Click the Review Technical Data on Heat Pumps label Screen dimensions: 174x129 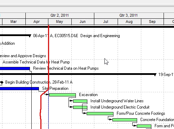[66, 68]
